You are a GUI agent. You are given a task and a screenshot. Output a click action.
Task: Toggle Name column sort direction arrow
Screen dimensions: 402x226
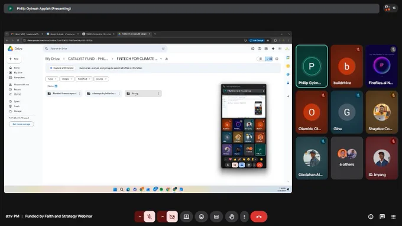pyautogui.click(x=56, y=86)
